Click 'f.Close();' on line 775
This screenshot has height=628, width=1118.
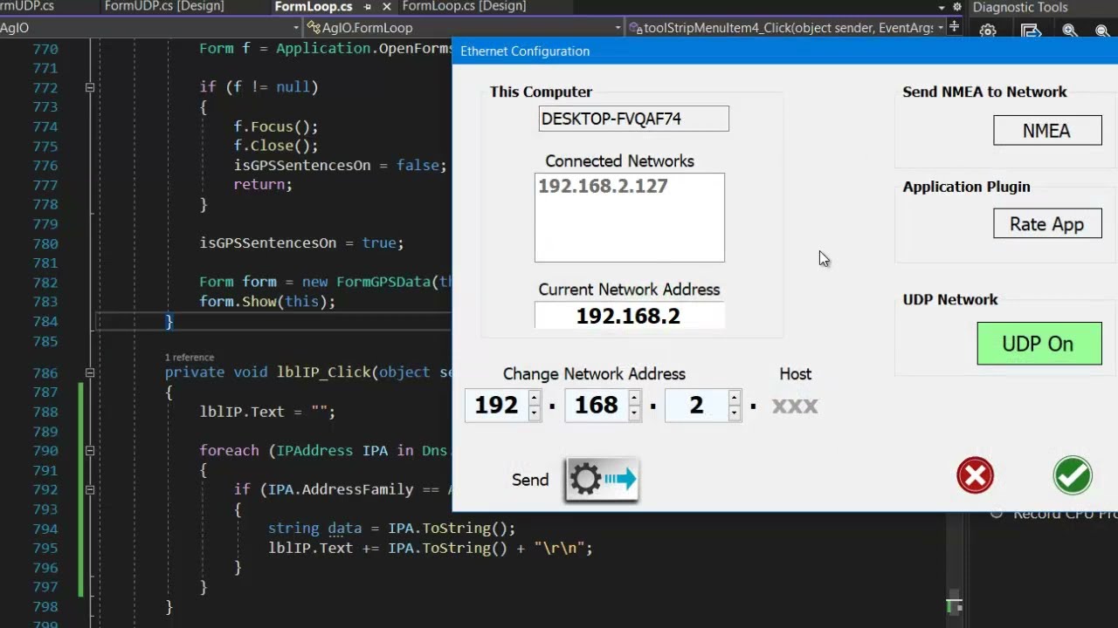pyautogui.click(x=276, y=146)
